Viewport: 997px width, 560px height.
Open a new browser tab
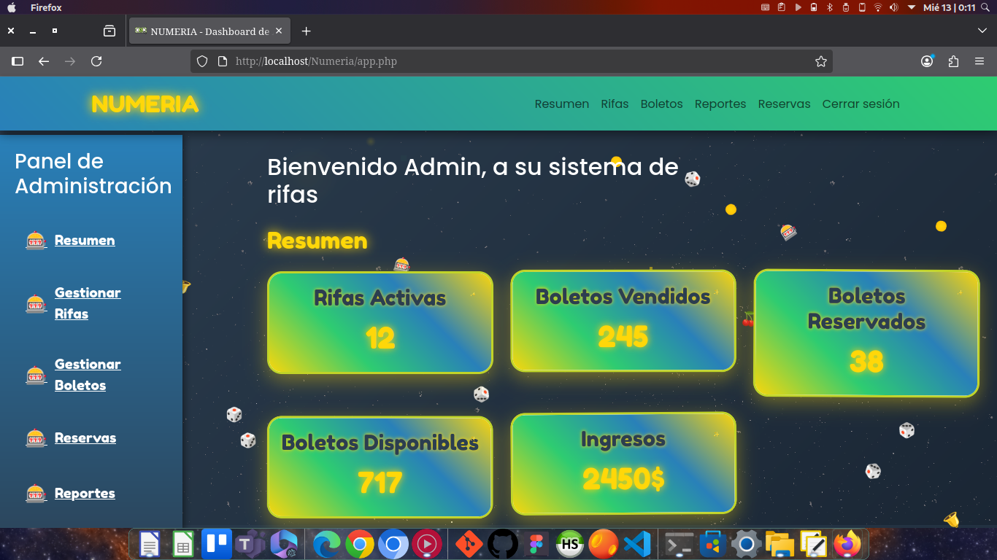pos(307,31)
